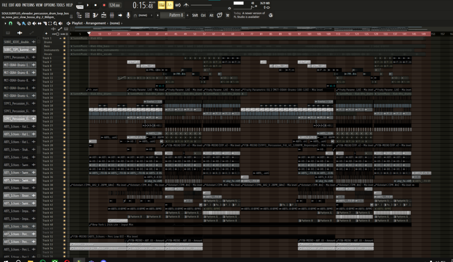Toggle Pat/Song mode switch

(79, 5)
